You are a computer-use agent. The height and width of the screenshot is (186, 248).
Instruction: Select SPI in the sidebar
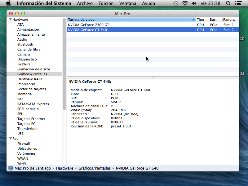pyautogui.click(x=20, y=114)
